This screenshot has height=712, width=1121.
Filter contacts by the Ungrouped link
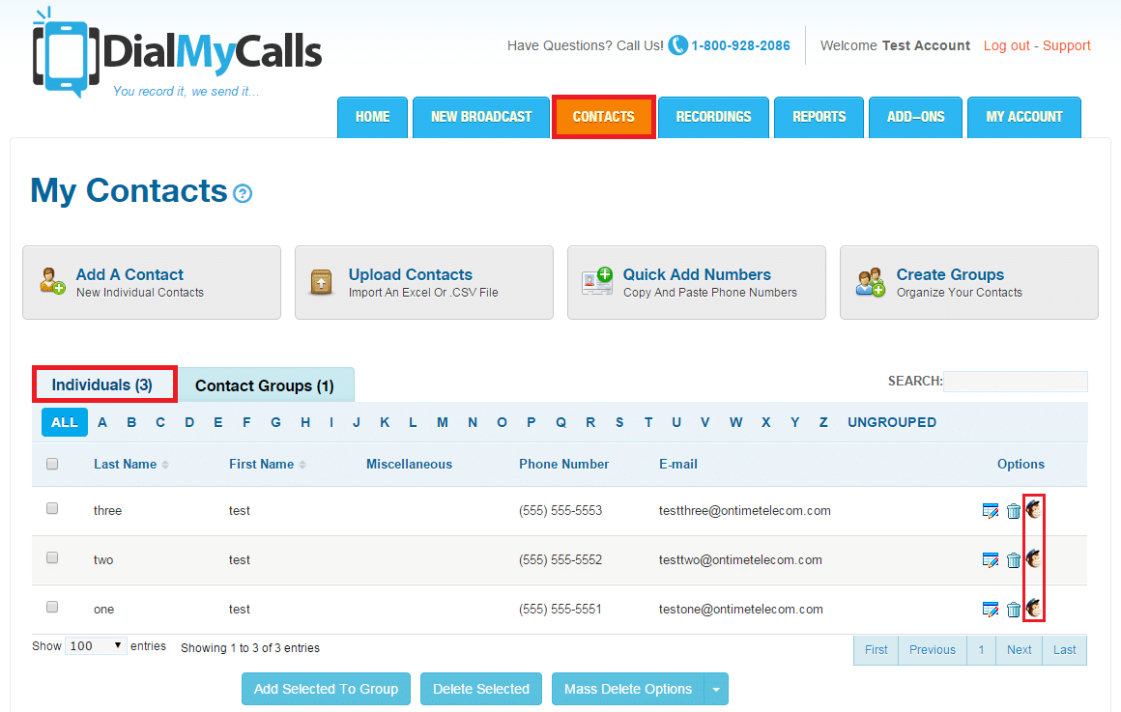891,422
